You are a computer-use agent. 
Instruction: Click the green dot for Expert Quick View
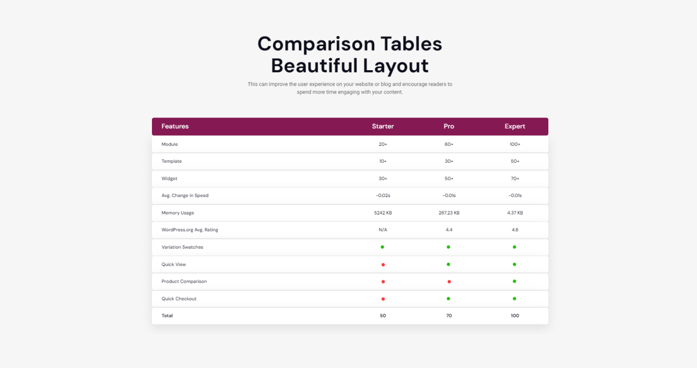tap(515, 265)
